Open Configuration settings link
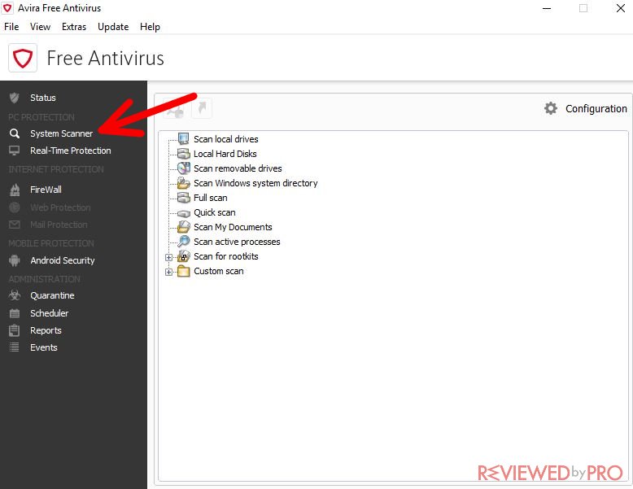 point(596,109)
